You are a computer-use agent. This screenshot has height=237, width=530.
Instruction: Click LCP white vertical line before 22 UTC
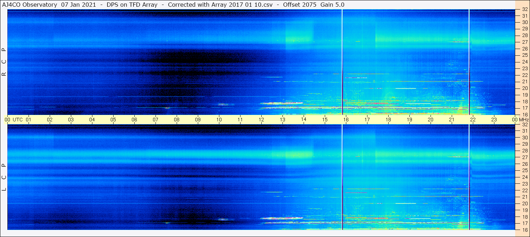point(469,177)
